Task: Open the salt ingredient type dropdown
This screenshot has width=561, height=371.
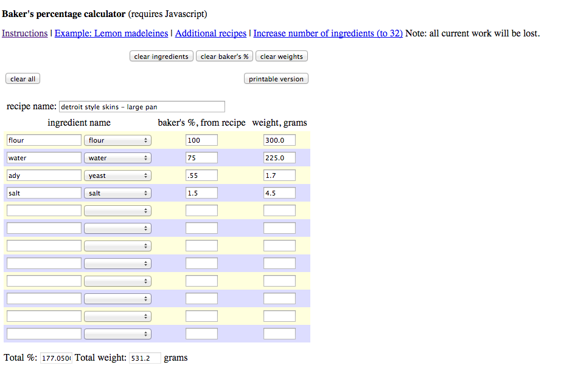Action: tap(117, 193)
